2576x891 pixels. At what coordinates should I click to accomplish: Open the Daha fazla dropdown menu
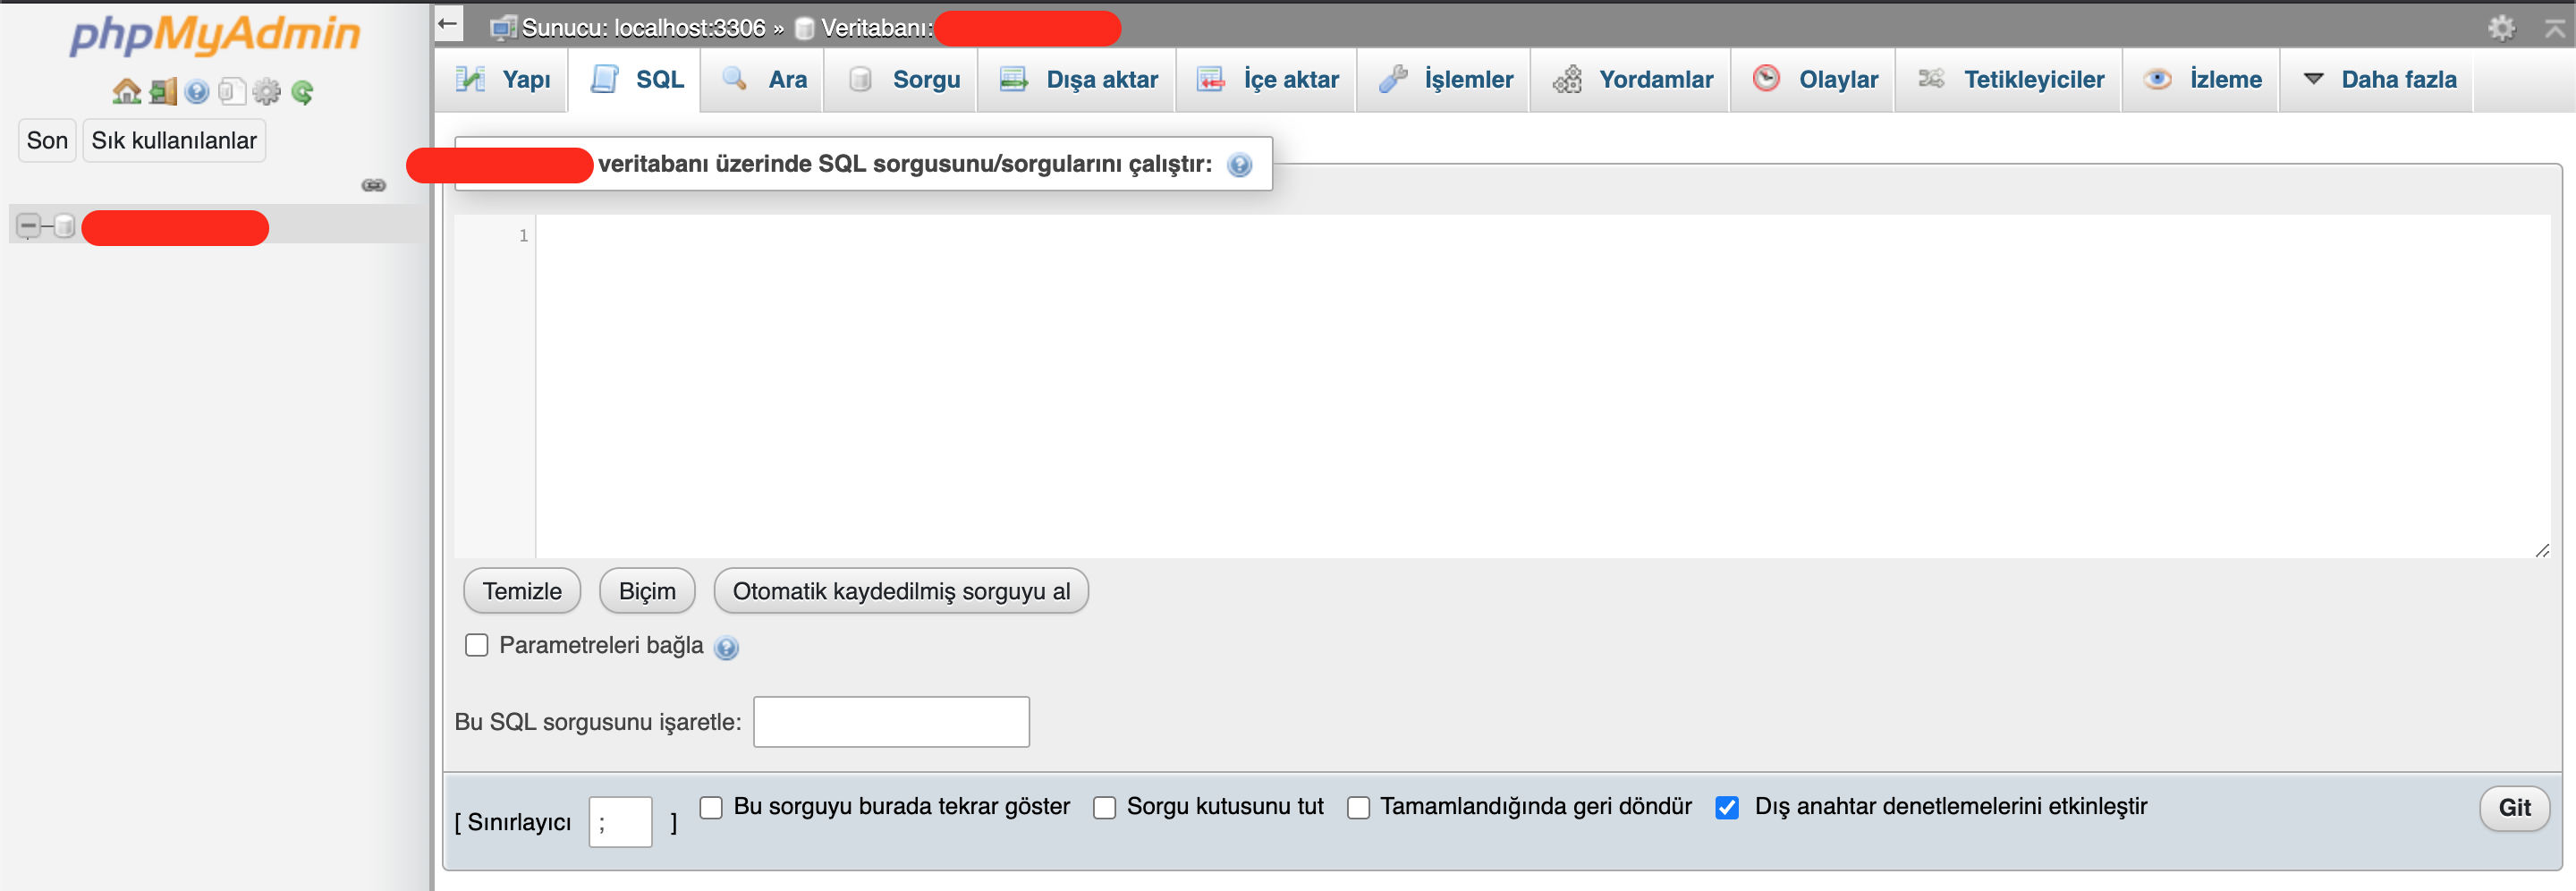[x=2378, y=79]
